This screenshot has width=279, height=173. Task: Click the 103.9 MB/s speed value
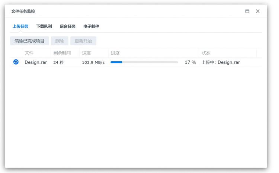coord(93,62)
